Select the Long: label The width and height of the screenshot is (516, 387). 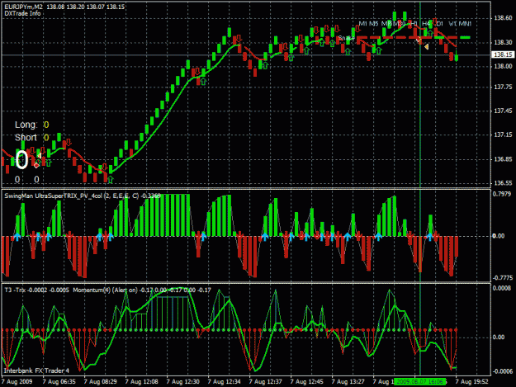click(26, 125)
